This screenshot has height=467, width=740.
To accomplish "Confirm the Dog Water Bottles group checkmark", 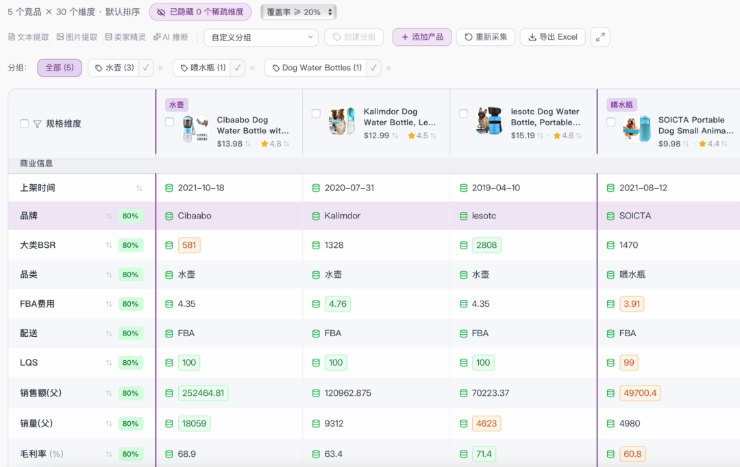I will (373, 68).
